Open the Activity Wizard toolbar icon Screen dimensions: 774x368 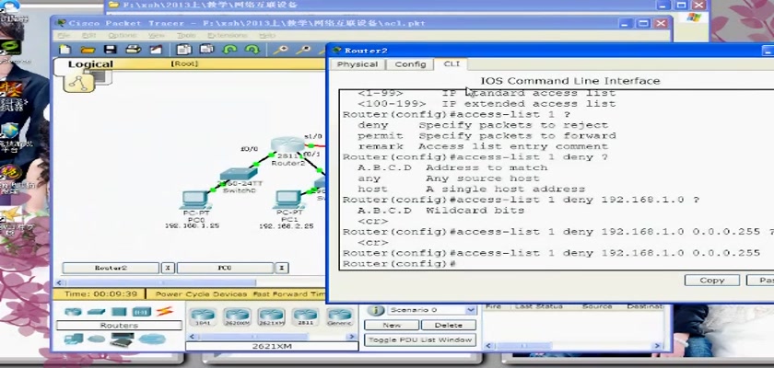(x=156, y=50)
